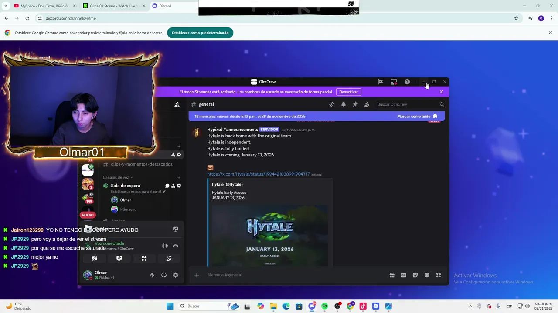The width and height of the screenshot is (558, 313).
Task: Switch to Olmar01 Stream Kick browser tab
Action: 114,6
